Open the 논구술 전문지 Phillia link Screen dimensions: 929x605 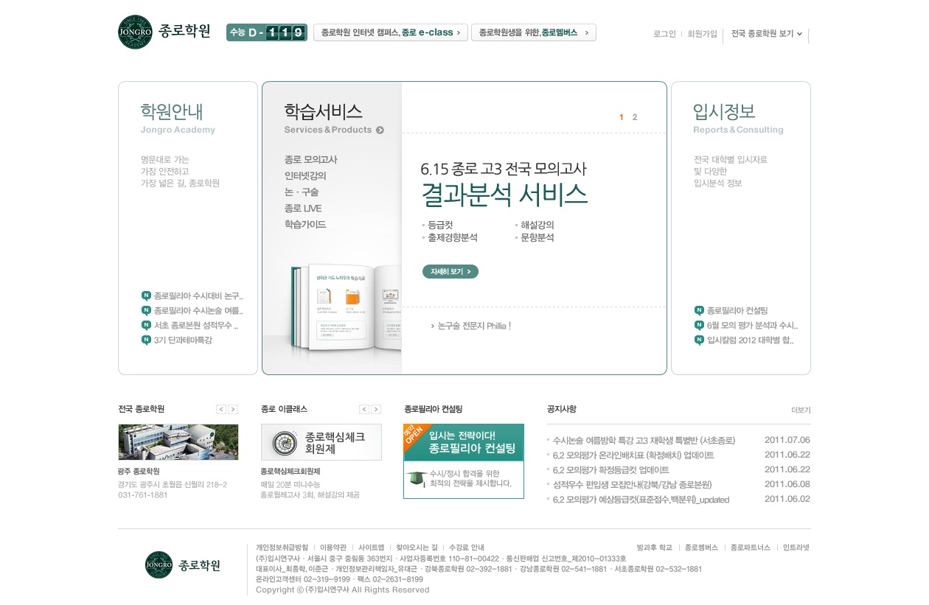pyautogui.click(x=470, y=326)
